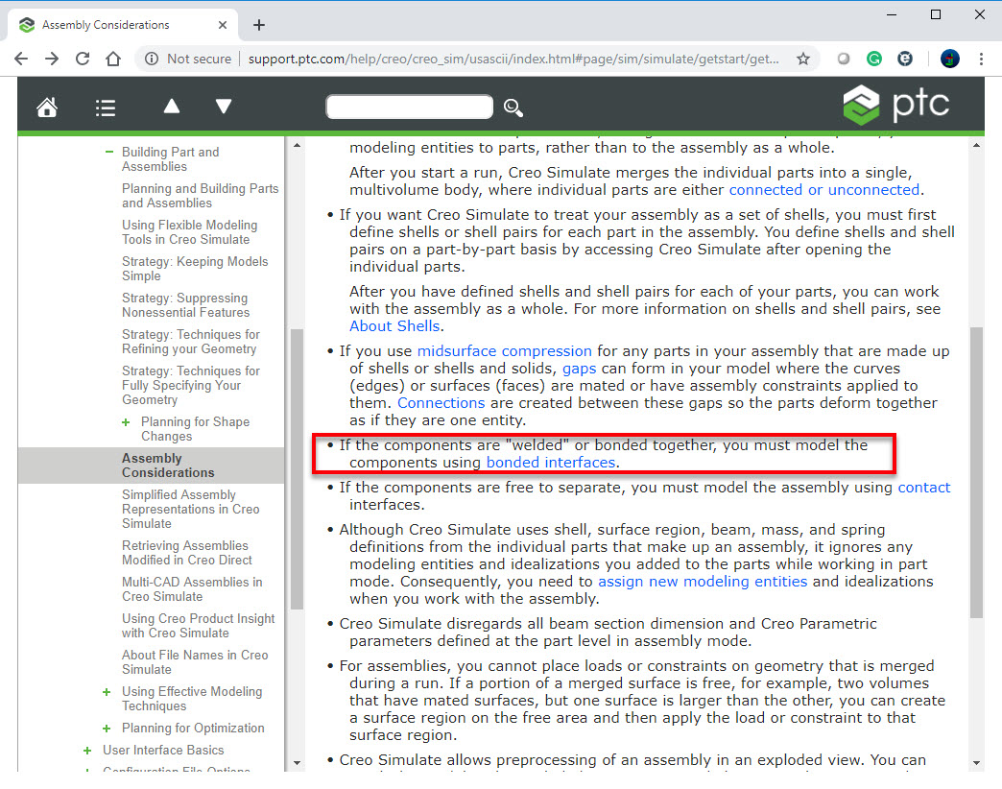Click the search magnifier icon

point(513,108)
